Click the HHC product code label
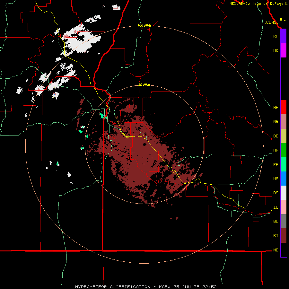289x289 pixels. [x=282, y=19]
